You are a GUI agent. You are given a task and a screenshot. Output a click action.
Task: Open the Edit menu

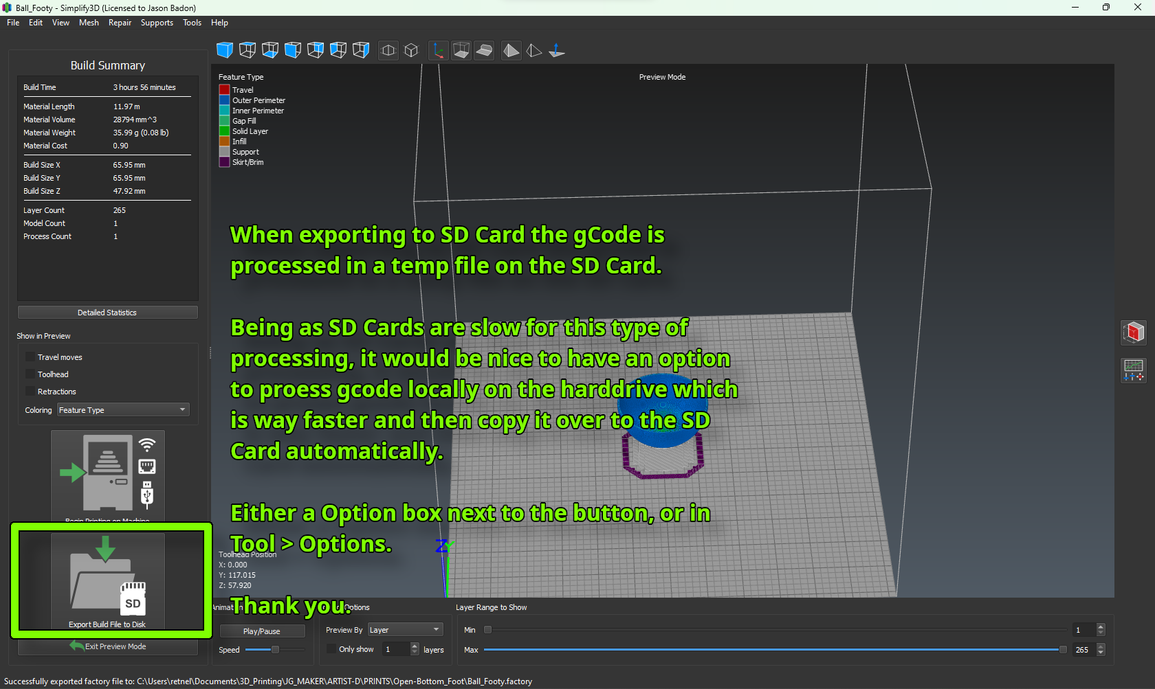[x=36, y=23]
